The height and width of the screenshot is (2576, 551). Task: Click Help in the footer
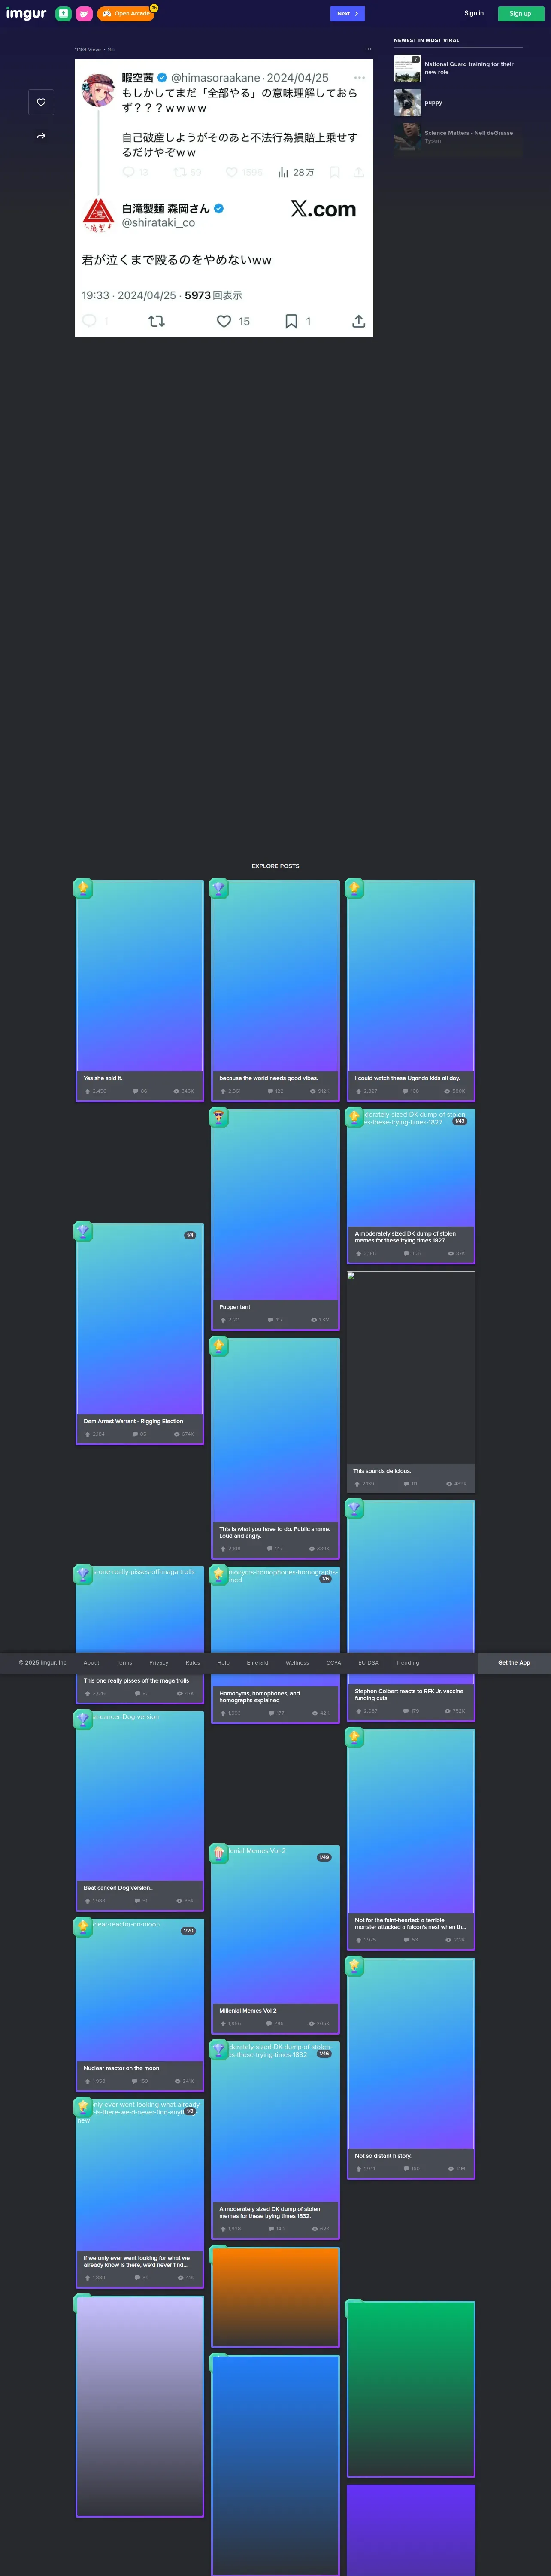[x=223, y=1662]
